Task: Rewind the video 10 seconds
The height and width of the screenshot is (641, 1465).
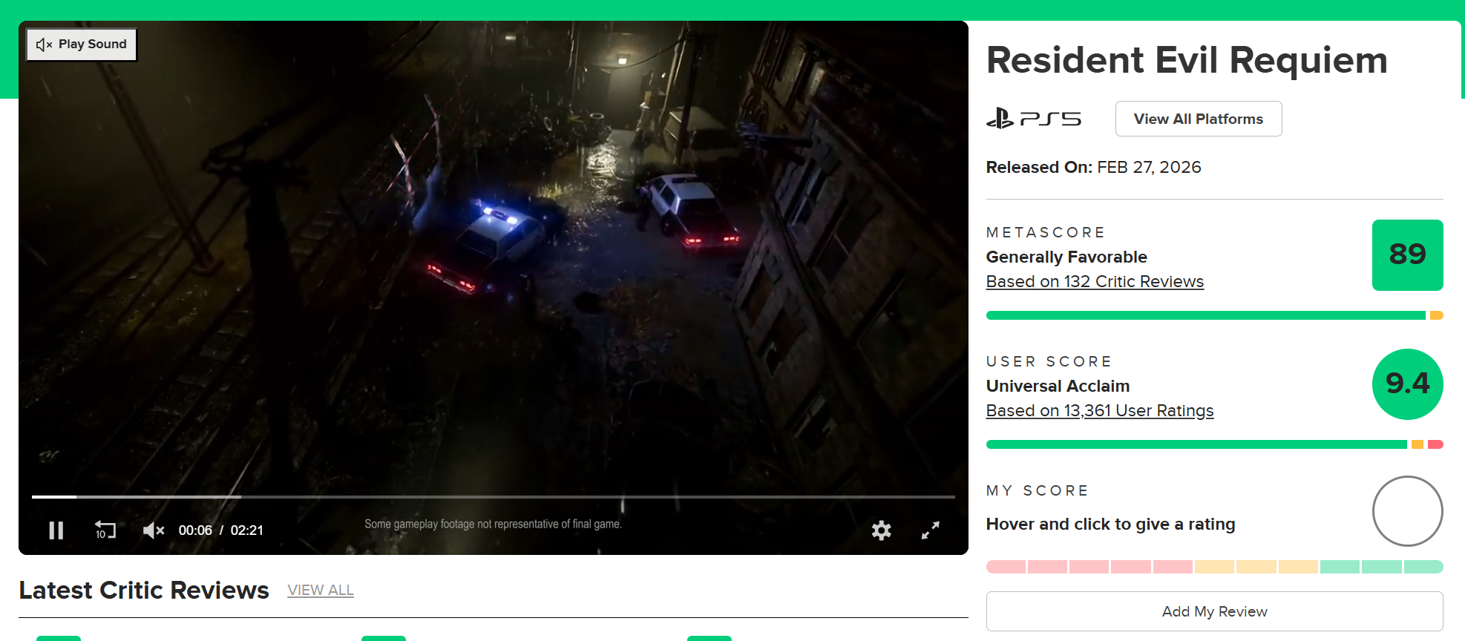Action: coord(105,530)
